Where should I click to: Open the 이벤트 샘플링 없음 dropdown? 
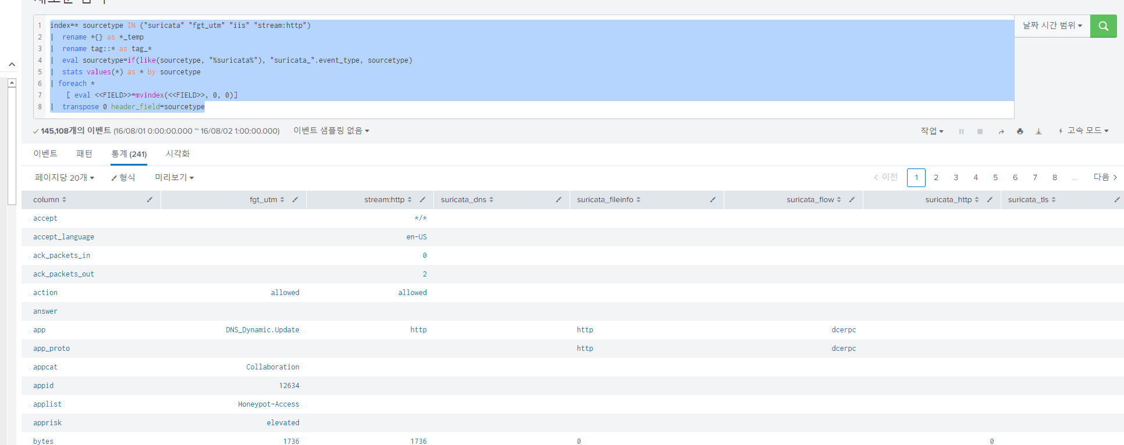coord(331,131)
